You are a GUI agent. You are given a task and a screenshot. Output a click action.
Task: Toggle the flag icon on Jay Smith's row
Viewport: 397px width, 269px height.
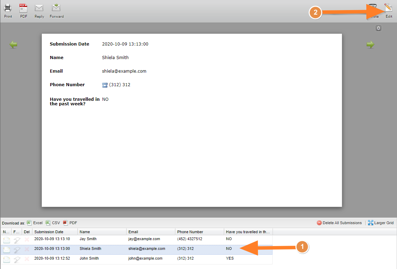[17, 239]
